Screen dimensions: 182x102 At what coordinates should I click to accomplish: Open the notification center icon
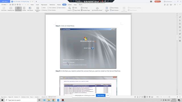pos(179,100)
